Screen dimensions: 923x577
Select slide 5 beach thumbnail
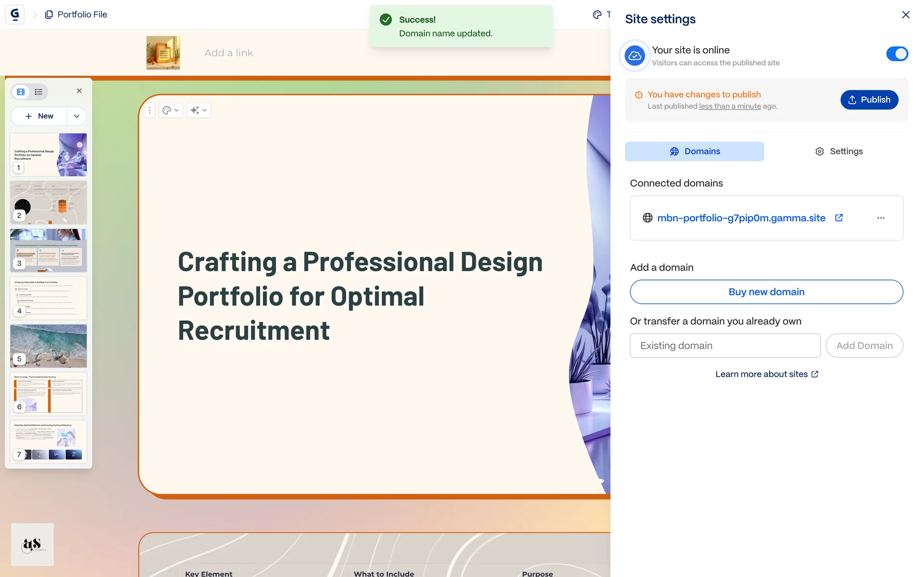coord(49,346)
